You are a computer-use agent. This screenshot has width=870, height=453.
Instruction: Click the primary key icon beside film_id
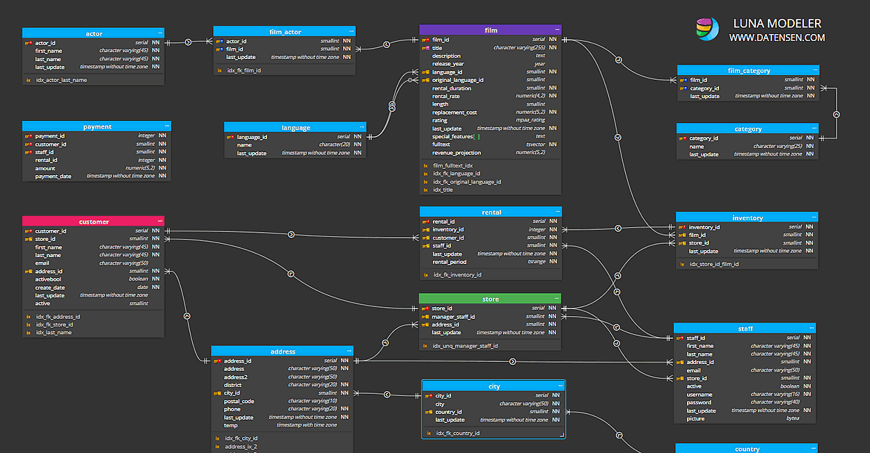(425, 39)
